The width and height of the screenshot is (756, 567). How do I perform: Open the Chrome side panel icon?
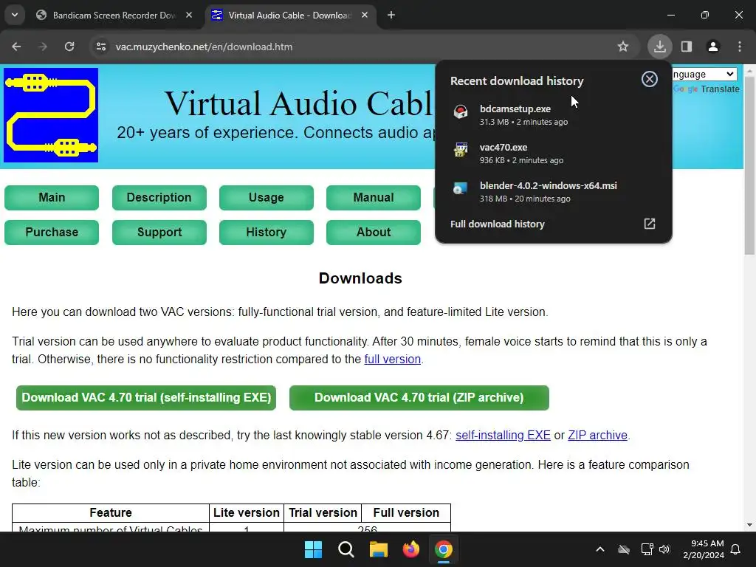point(687,47)
